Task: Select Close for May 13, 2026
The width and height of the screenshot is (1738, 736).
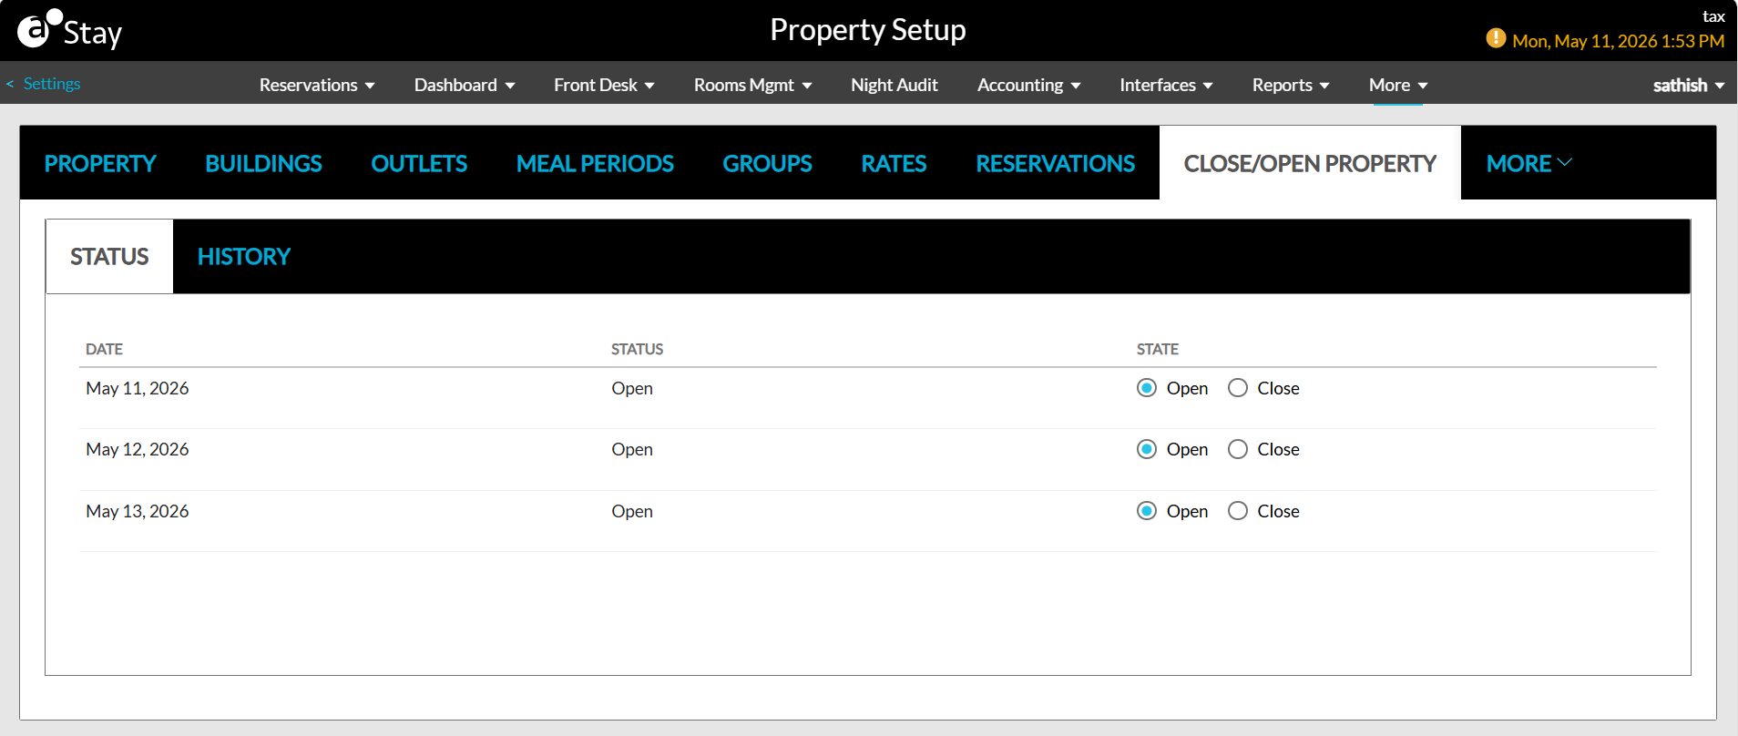Action: tap(1238, 511)
